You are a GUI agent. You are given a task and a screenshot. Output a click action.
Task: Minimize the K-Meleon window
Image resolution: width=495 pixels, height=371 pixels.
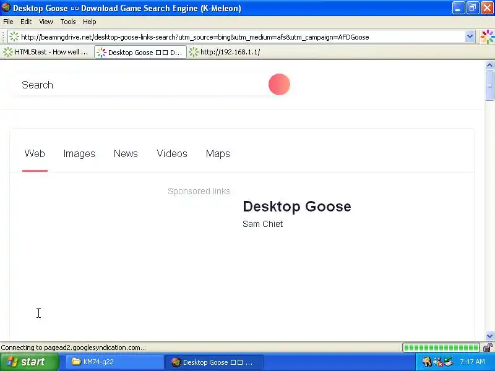point(458,8)
